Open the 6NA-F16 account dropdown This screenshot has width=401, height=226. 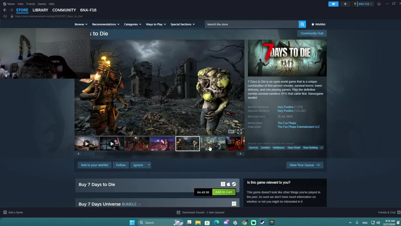click(x=365, y=4)
